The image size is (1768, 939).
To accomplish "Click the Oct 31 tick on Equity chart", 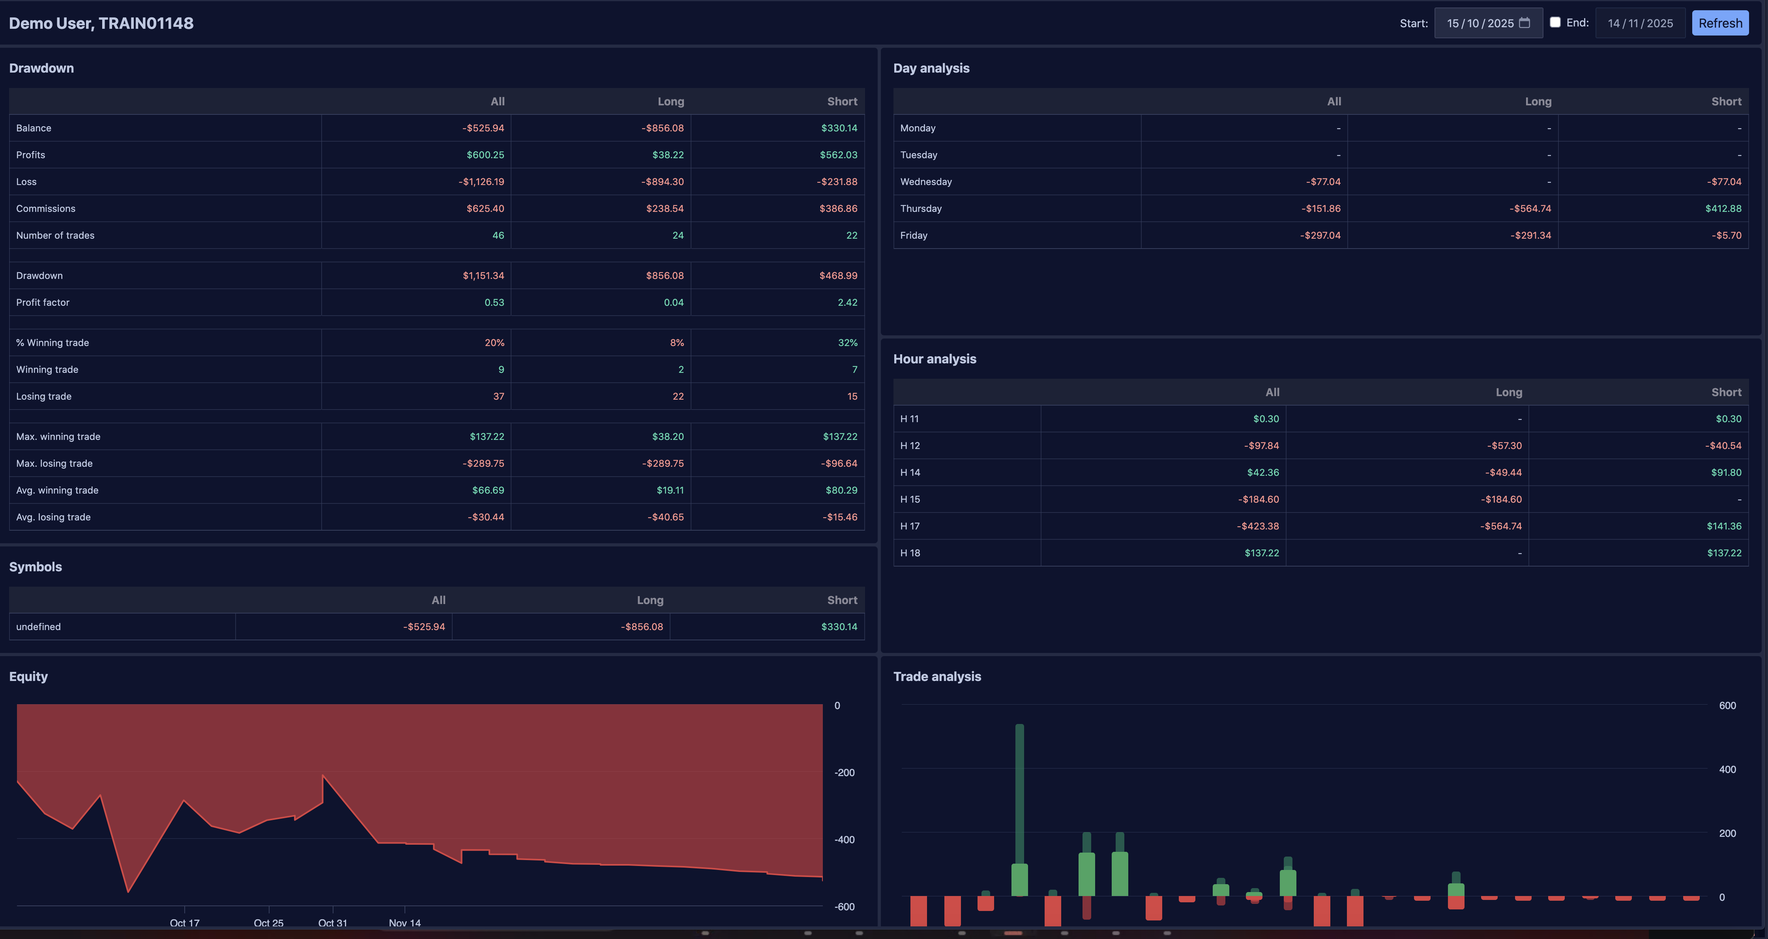I will coord(332,922).
